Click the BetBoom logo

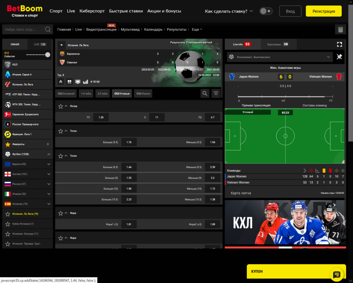point(24,11)
